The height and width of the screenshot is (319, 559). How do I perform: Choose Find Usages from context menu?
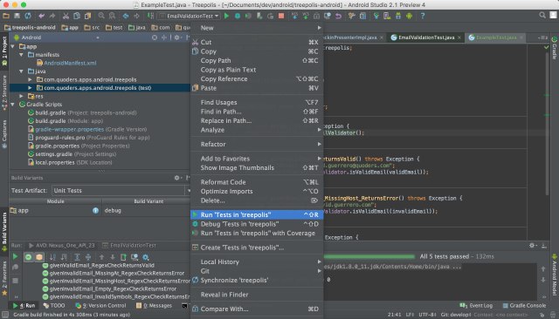pyautogui.click(x=257, y=103)
